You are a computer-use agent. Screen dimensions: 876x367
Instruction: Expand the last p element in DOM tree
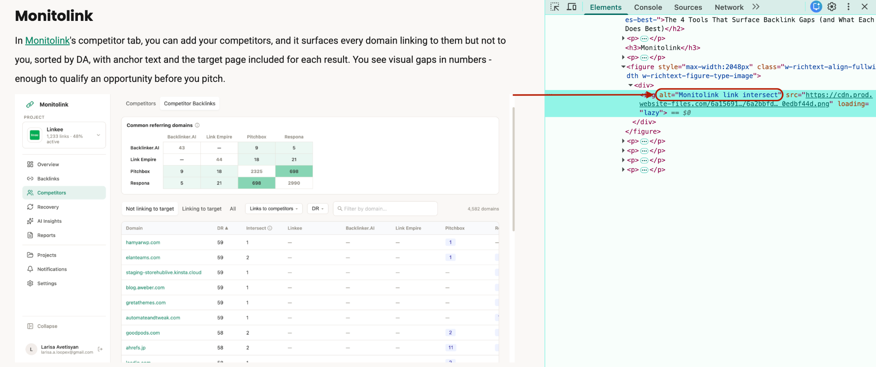tap(624, 169)
